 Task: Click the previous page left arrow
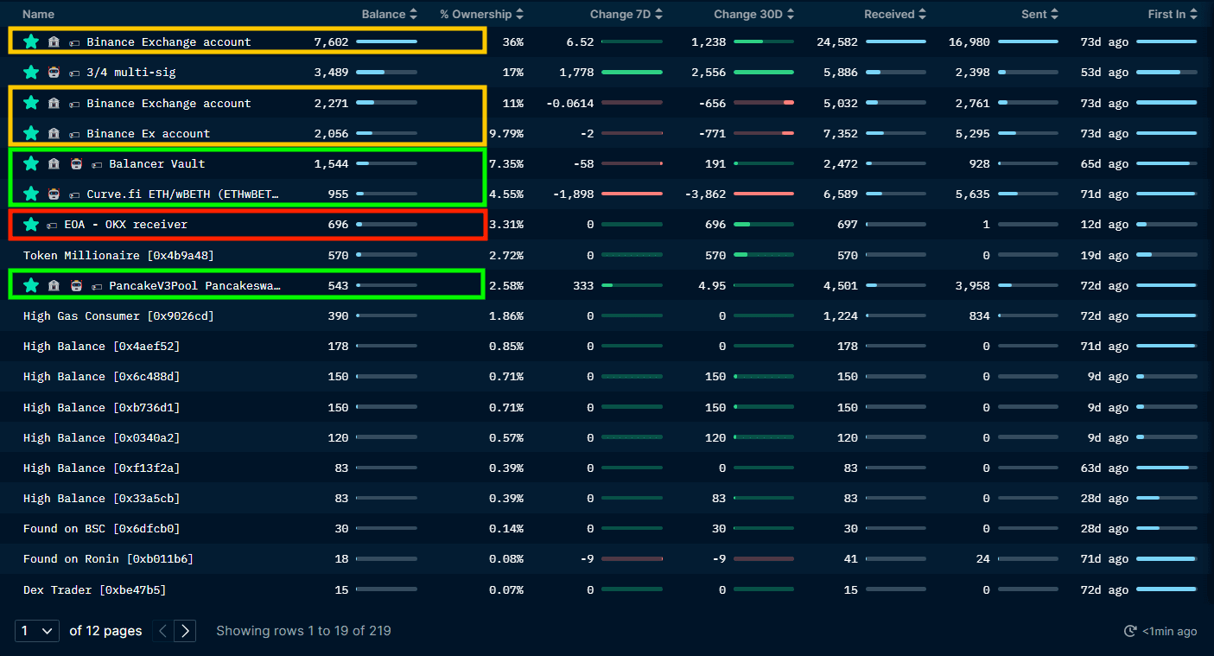[162, 631]
